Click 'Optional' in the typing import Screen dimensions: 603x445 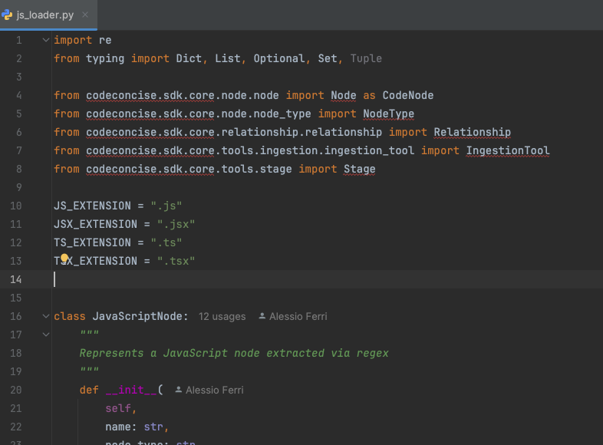pos(278,58)
